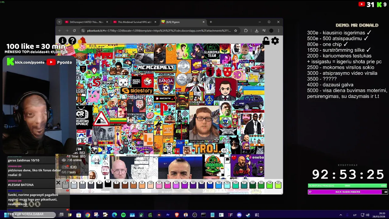Open the Chrome three-dot menu

pyautogui.click(x=278, y=30)
